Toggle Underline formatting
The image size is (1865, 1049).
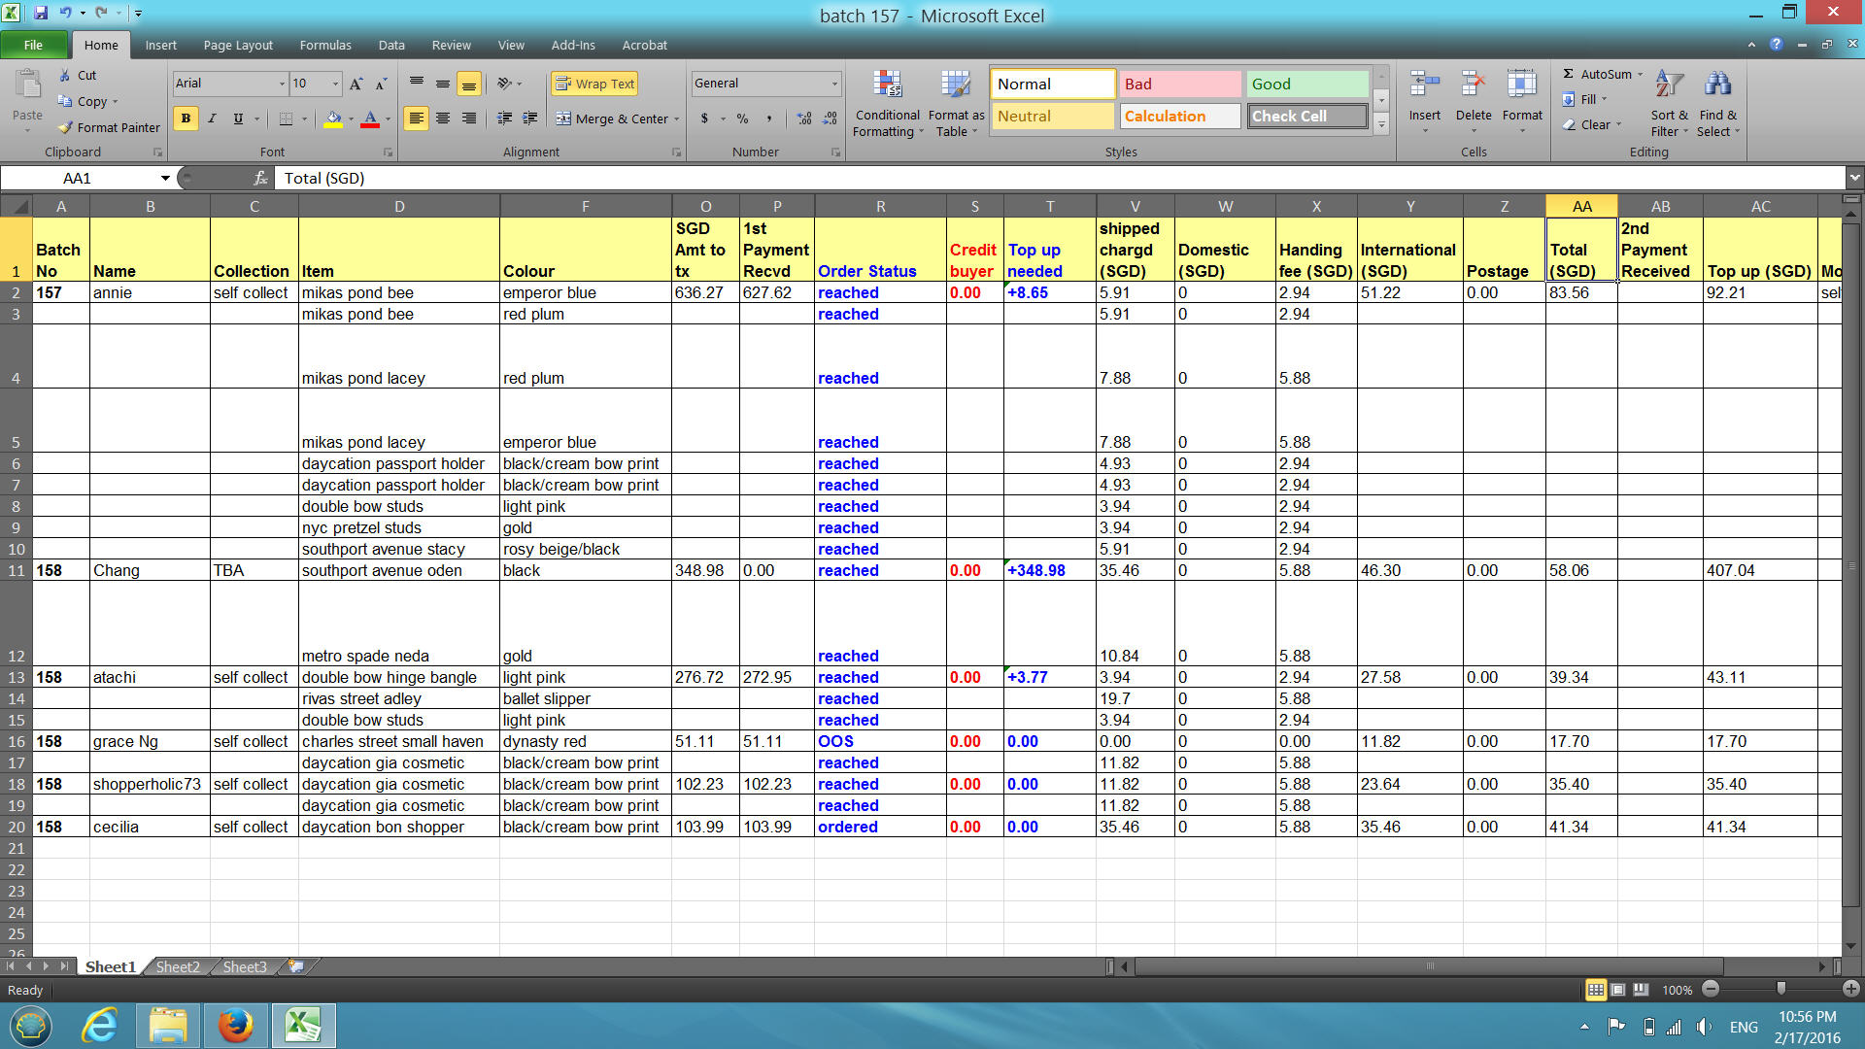238,118
